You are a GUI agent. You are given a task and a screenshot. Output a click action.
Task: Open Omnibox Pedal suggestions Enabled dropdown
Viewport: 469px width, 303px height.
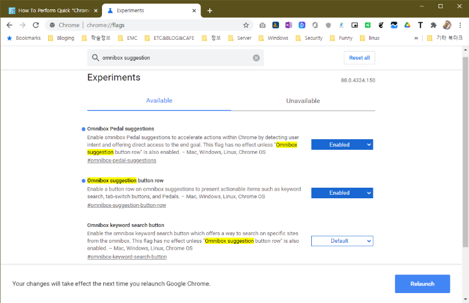(x=342, y=144)
